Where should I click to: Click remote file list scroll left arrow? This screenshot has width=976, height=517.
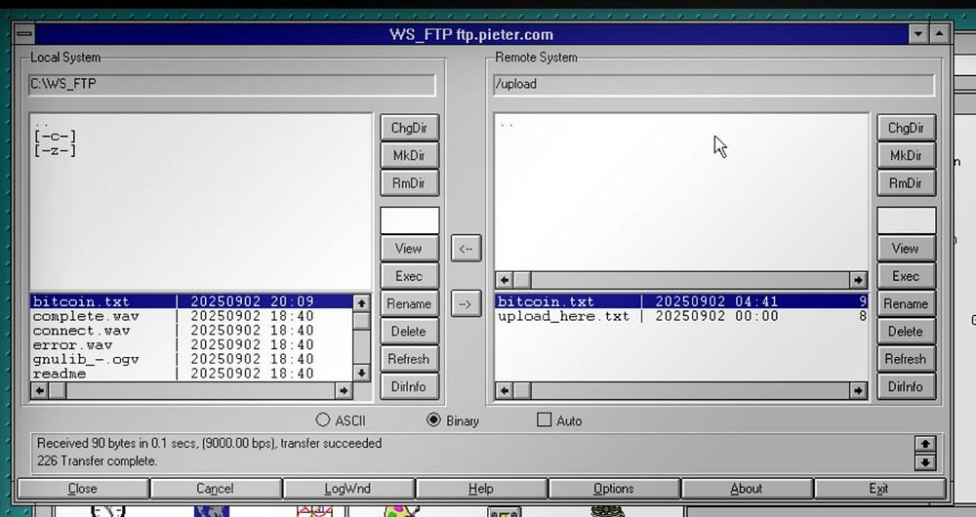(x=505, y=390)
